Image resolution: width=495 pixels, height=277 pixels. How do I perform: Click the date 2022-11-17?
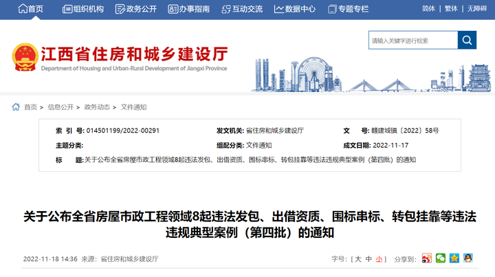point(390,146)
